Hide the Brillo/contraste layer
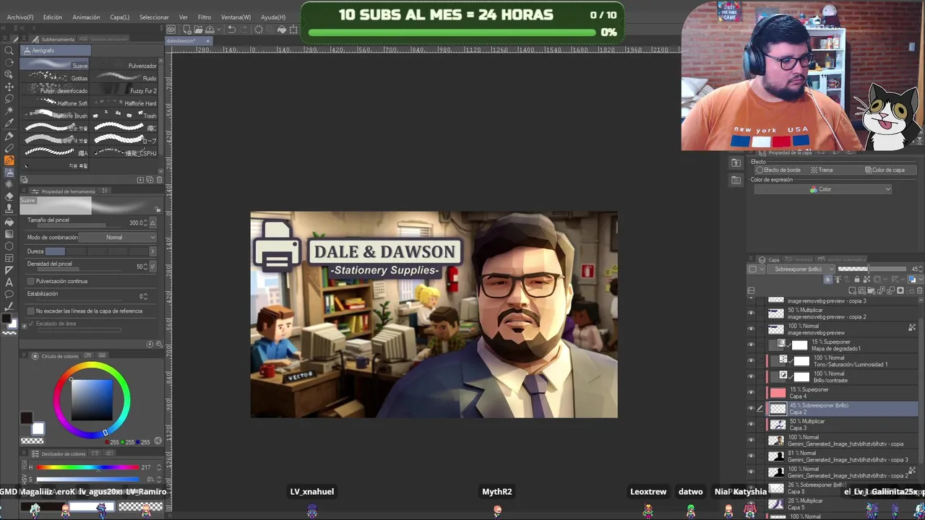The width and height of the screenshot is (925, 520). 751,376
